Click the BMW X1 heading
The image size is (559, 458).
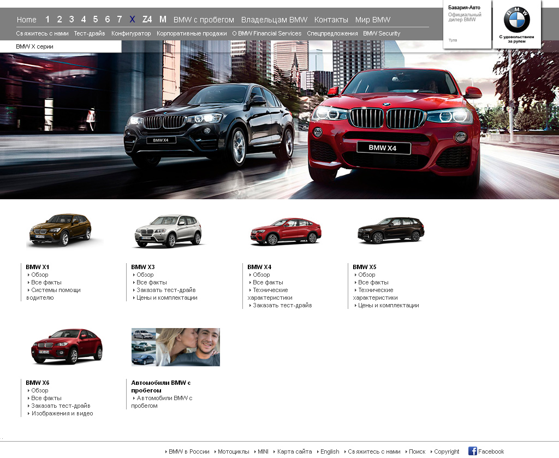pyautogui.click(x=38, y=267)
